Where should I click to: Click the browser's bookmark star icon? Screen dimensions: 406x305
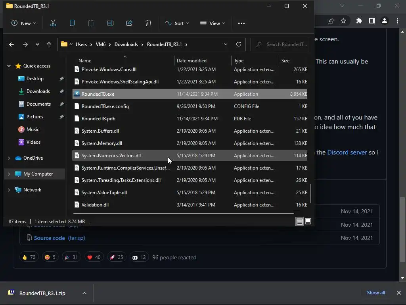click(x=343, y=21)
